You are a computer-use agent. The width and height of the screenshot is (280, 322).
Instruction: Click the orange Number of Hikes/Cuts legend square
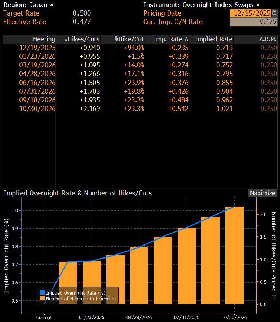(43, 298)
